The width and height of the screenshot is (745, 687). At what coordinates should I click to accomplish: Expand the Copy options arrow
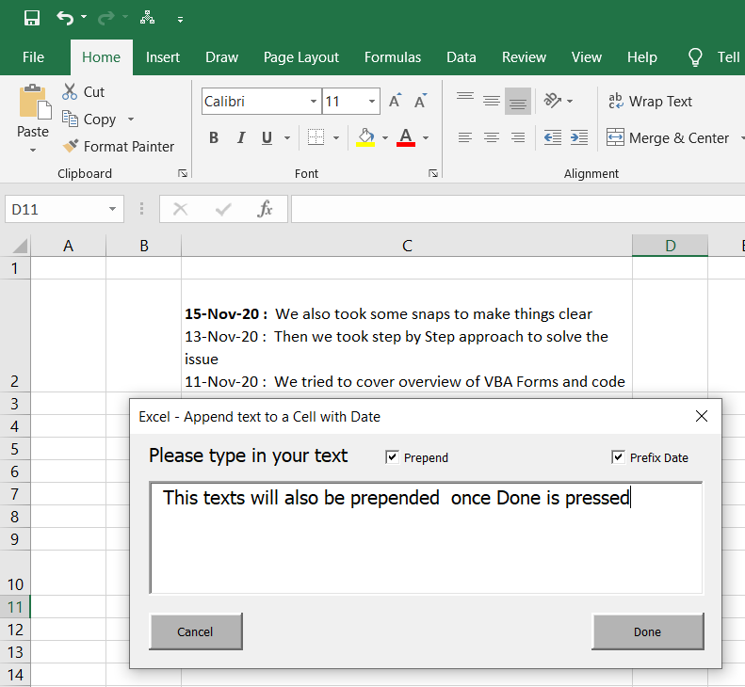131,120
